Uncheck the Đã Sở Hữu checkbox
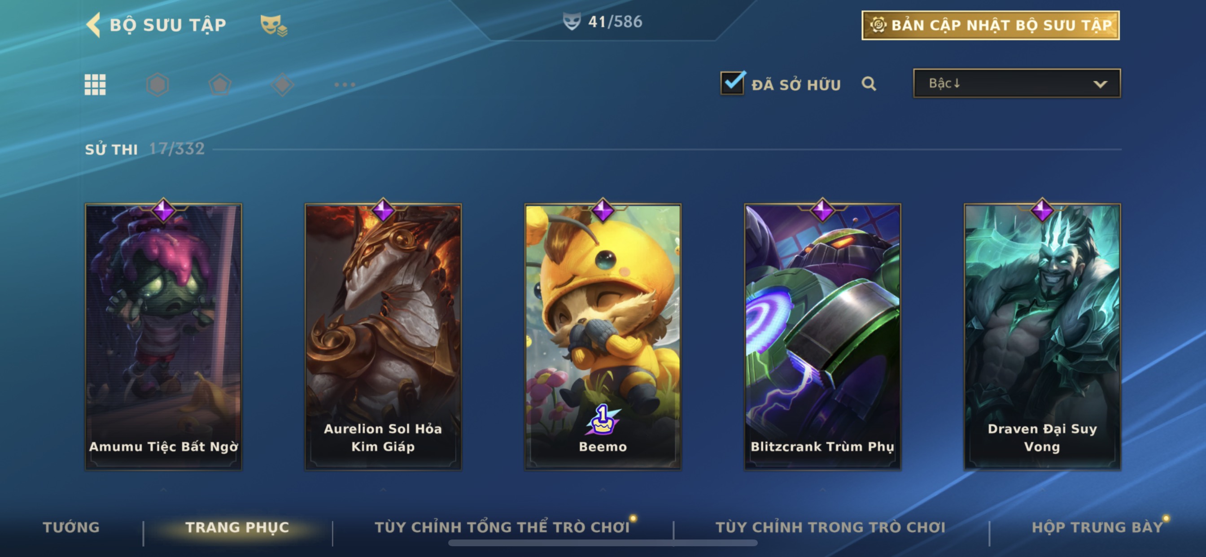The width and height of the screenshot is (1206, 557). pyautogui.click(x=732, y=83)
